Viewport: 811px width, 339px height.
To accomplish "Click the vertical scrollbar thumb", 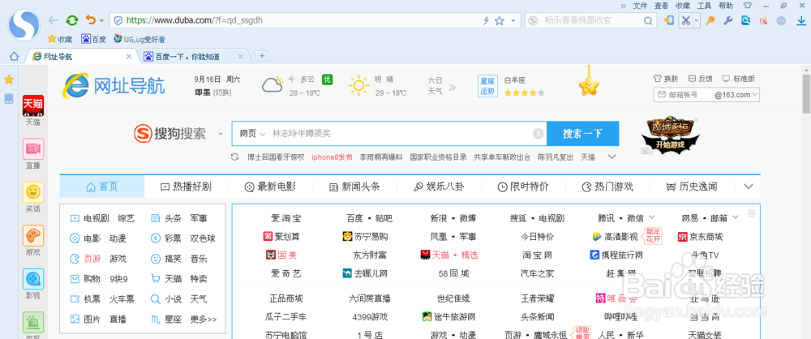I will [x=806, y=93].
